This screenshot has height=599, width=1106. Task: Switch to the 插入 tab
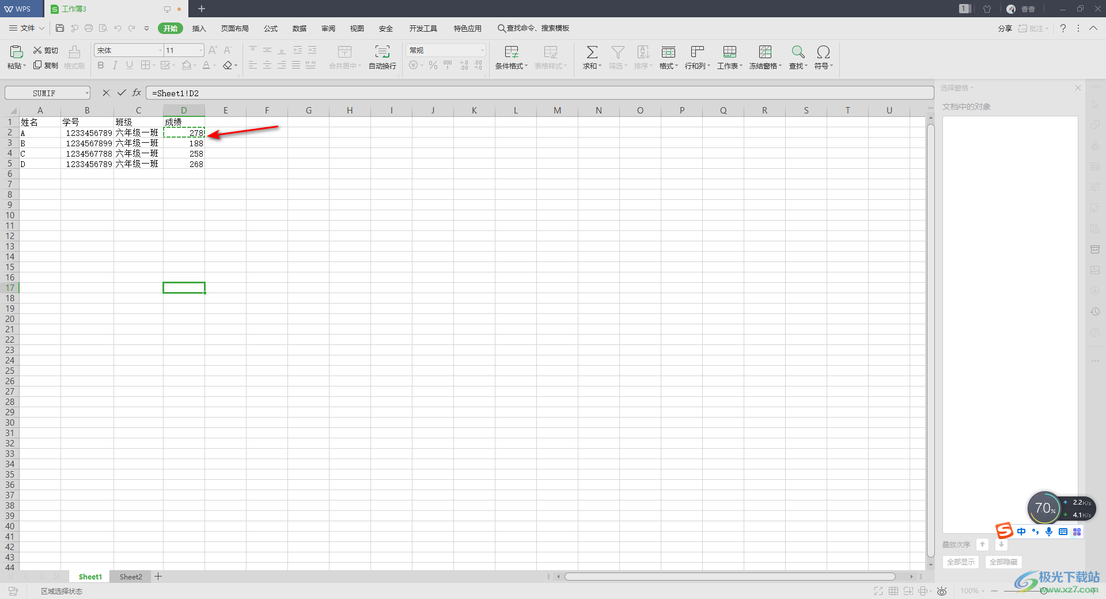tap(199, 28)
